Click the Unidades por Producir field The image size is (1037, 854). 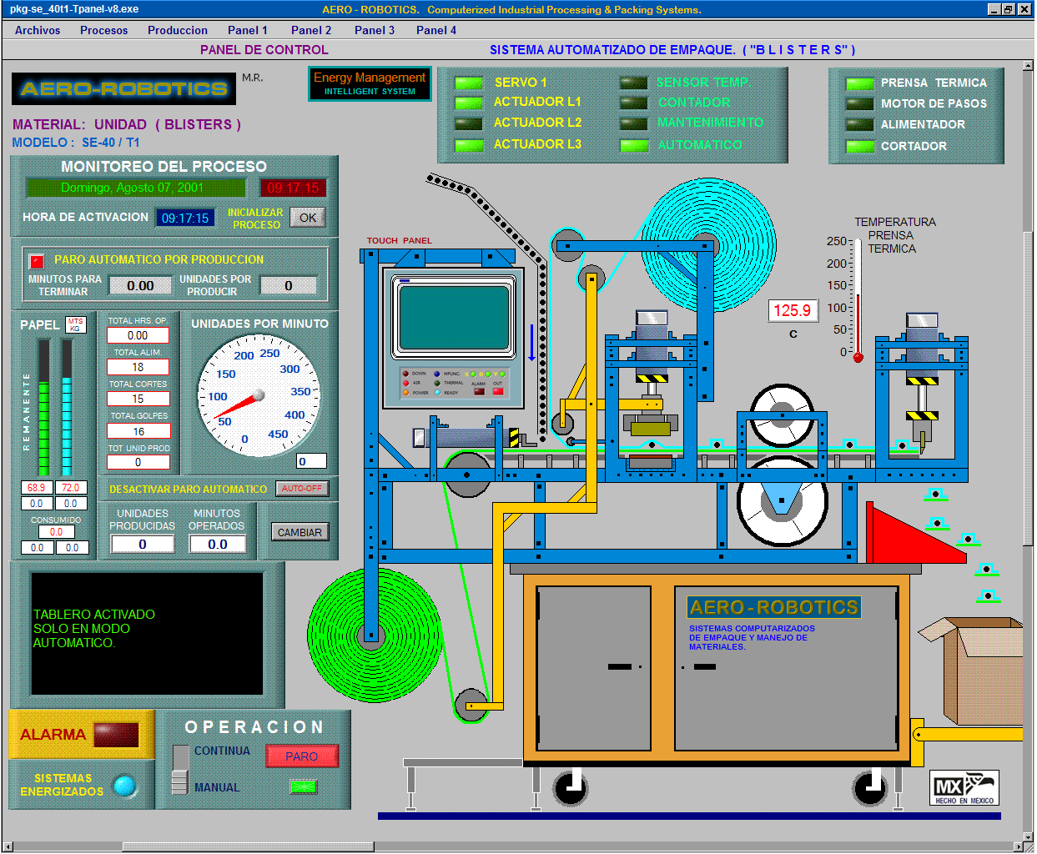coord(289,285)
